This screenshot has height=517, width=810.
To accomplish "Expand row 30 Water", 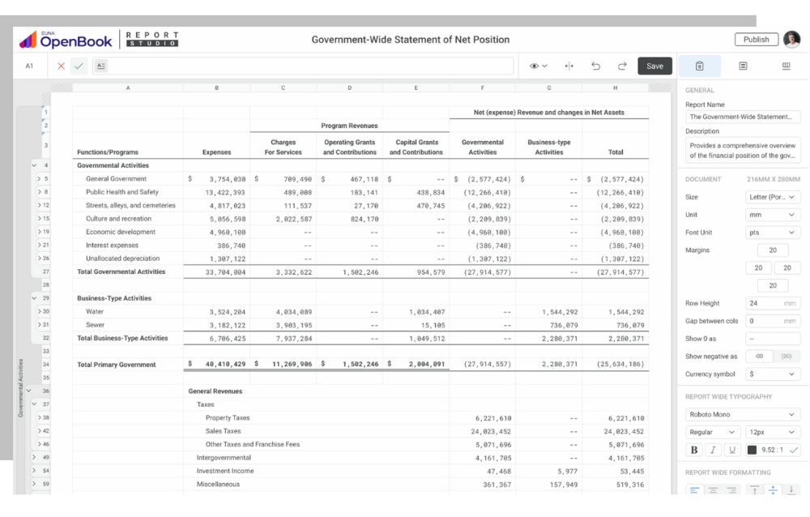I will click(x=39, y=311).
